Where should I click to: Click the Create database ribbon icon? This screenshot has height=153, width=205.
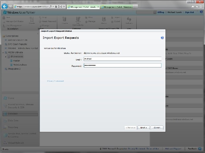(x=65, y=20)
